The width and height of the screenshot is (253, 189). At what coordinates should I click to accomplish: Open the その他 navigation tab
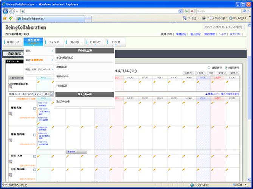pos(116,42)
